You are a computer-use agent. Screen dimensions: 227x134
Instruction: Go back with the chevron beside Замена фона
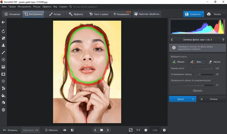pos(172,40)
